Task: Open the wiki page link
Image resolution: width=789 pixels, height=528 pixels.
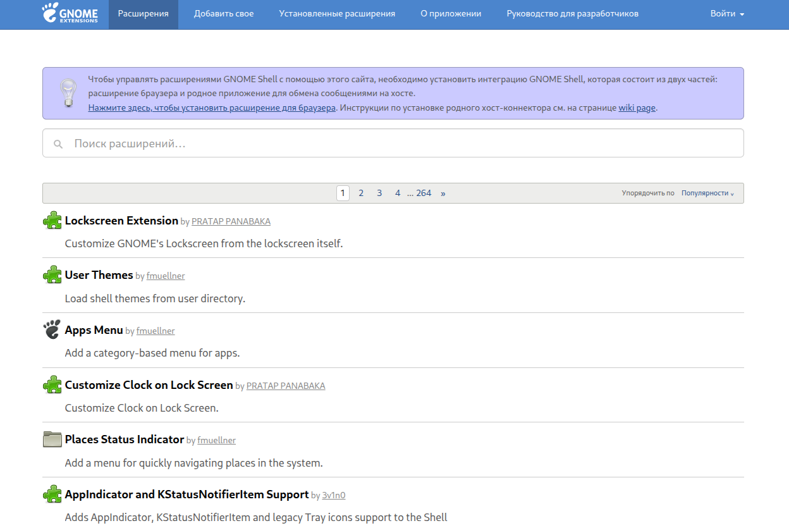Action: click(637, 107)
